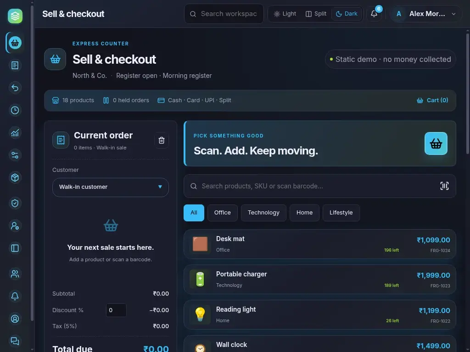
Task: Open the returns undo-arrow sidebar icon
Action: point(15,88)
